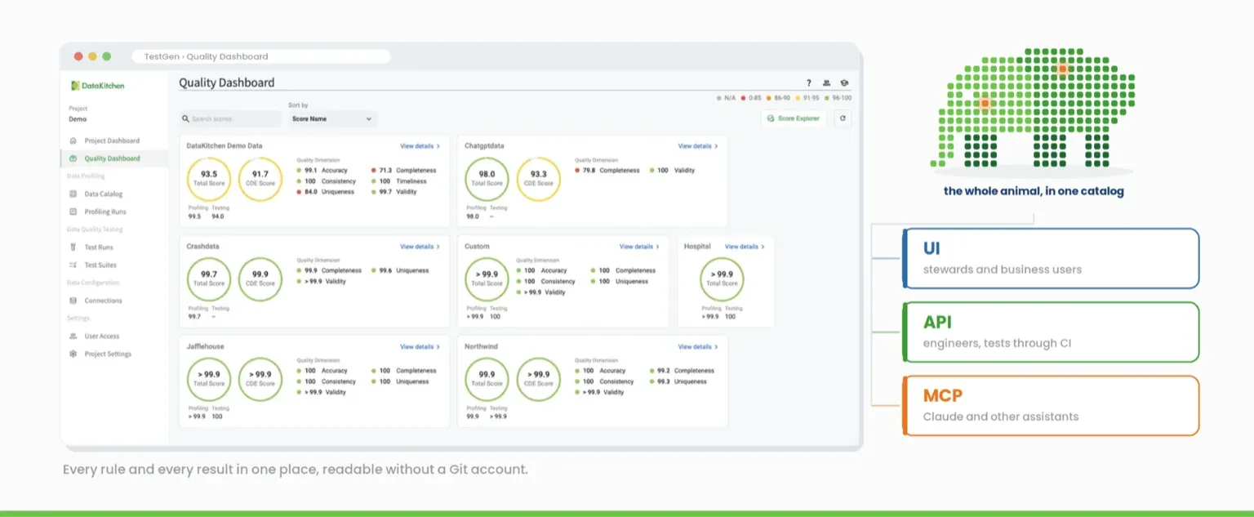
Task: Open Score Explorer
Action: tap(794, 118)
